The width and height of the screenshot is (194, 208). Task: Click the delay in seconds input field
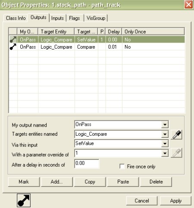pyautogui.click(x=87, y=163)
